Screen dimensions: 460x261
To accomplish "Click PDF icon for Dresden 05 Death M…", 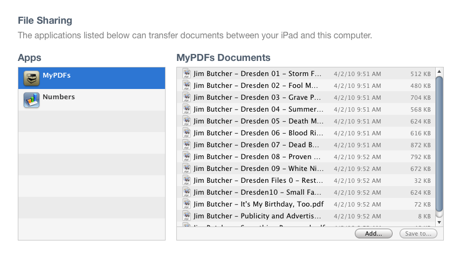I will pyautogui.click(x=187, y=121).
